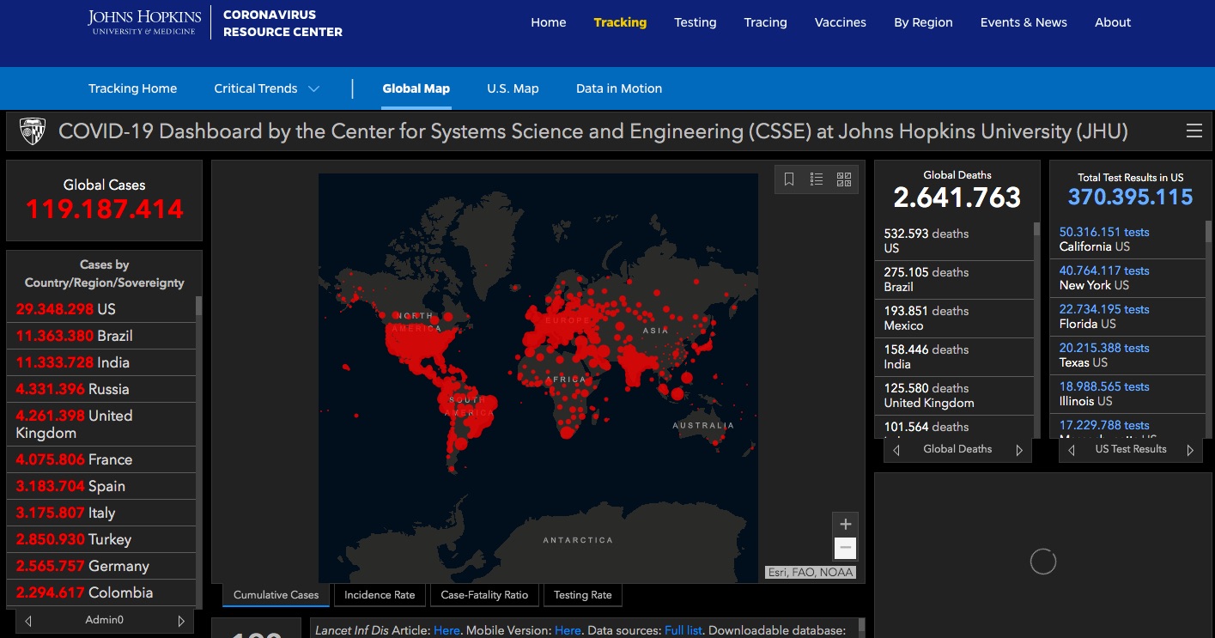Viewport: 1215px width, 638px height.
Task: Go to the U.S. Map page
Action: (513, 88)
